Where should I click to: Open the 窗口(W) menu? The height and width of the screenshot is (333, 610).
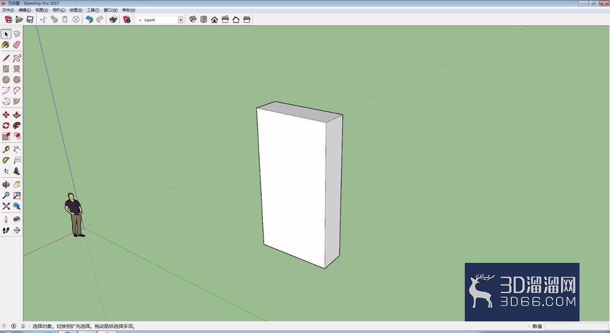tap(110, 10)
